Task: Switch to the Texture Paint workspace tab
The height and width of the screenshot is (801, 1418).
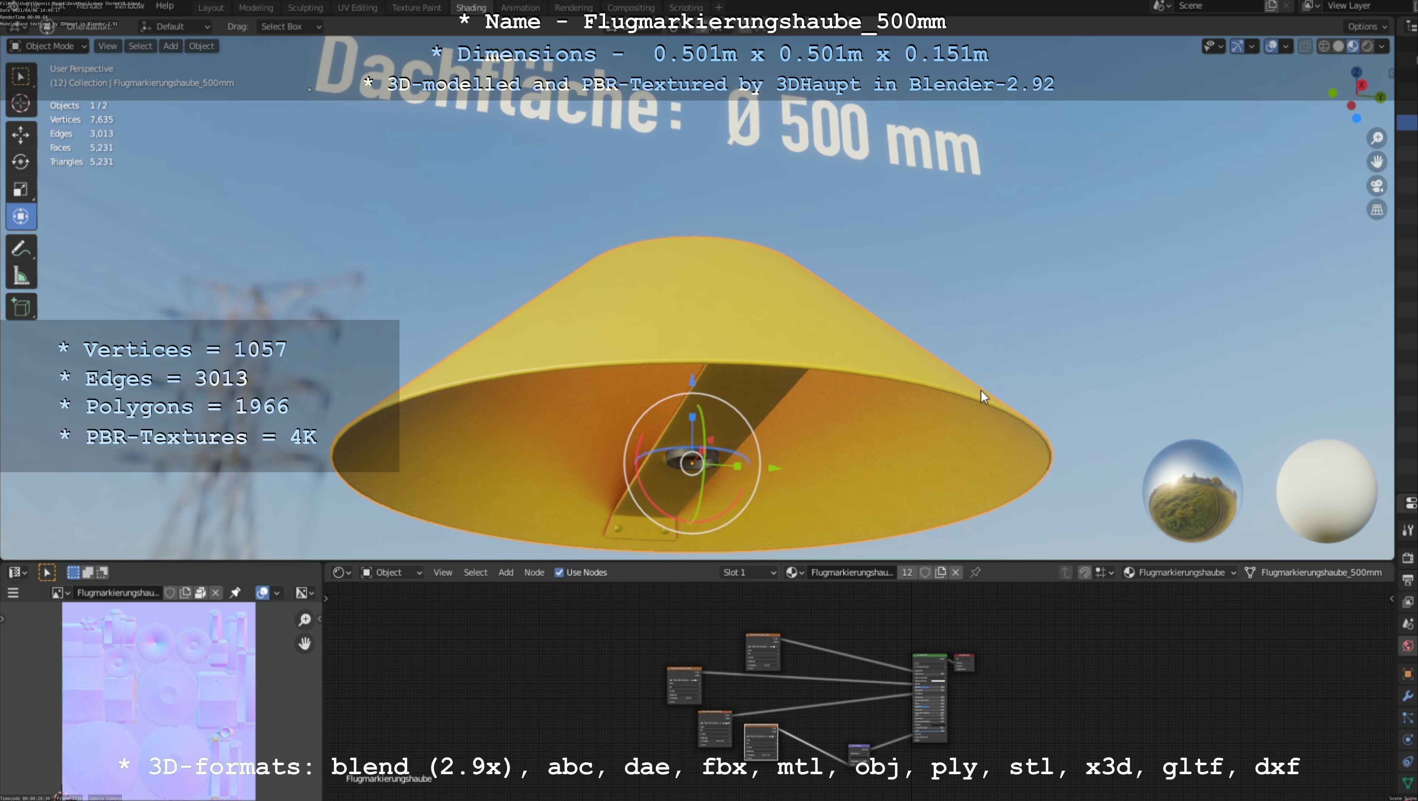Action: (x=417, y=8)
